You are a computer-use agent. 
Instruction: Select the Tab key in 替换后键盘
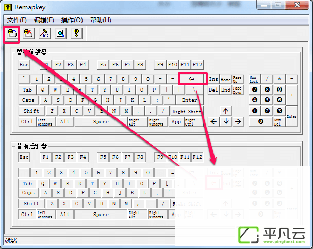pos(27,184)
